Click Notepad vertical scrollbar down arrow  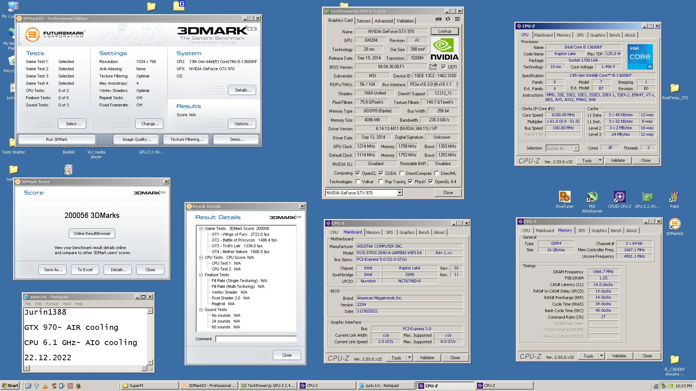(x=150, y=362)
